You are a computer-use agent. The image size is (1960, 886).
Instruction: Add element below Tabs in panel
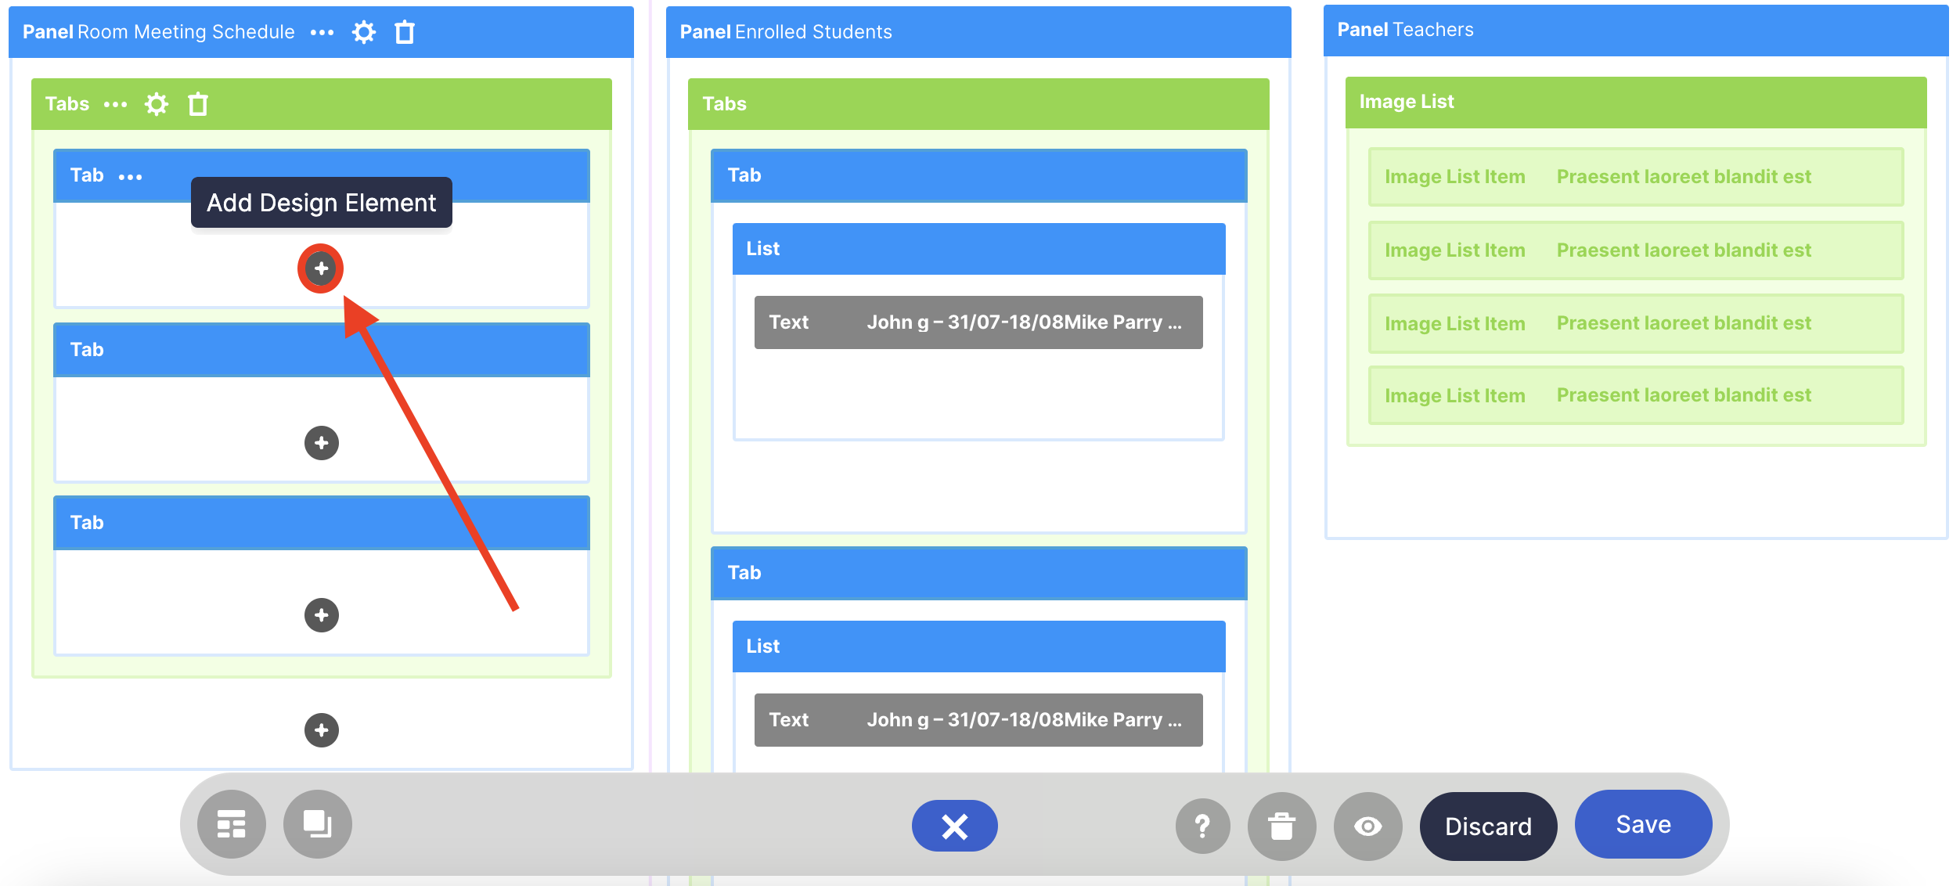321,730
